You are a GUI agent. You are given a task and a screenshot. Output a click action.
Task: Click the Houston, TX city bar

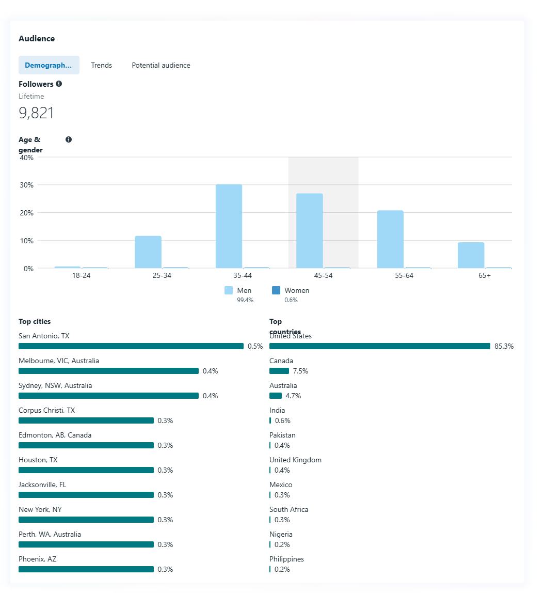pos(86,470)
